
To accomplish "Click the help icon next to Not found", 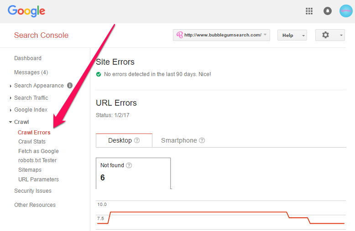I will (129, 165).
